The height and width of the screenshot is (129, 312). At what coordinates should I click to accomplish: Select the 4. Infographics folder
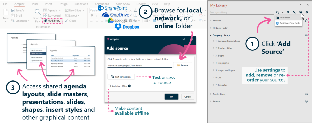tap(222, 63)
